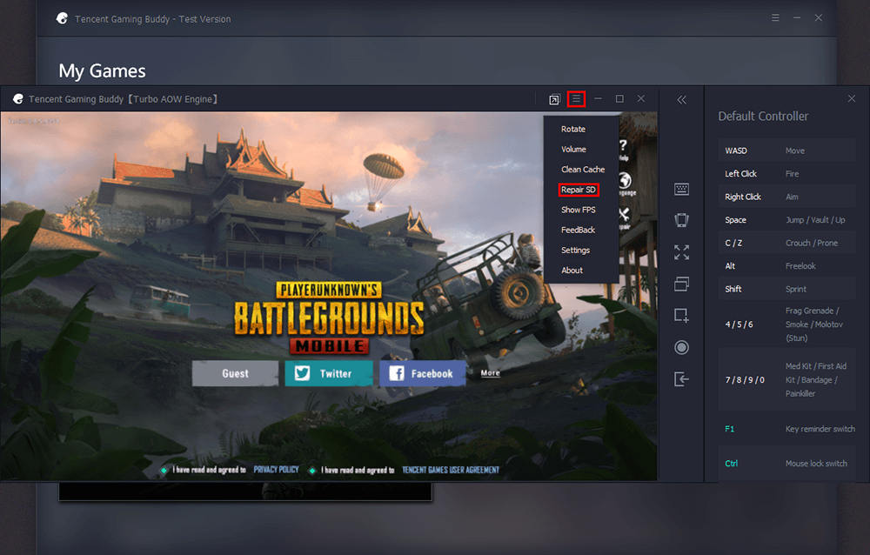Choose Repair SD in the menu
Viewport: 870px width, 555px height.
point(579,190)
